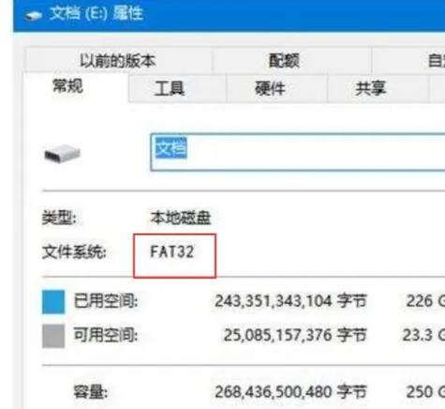Open the 以前的版本 tab
Screen dimensions: 445x409
[118, 61]
